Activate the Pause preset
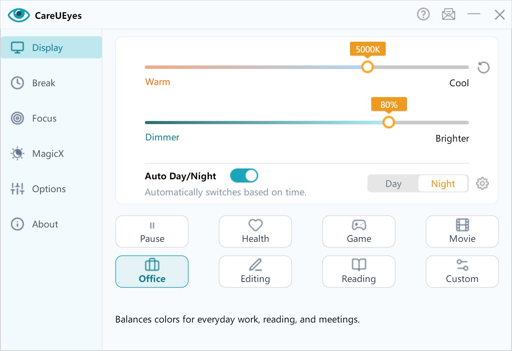Screen dimensions: 512x351 pyautogui.click(x=152, y=231)
